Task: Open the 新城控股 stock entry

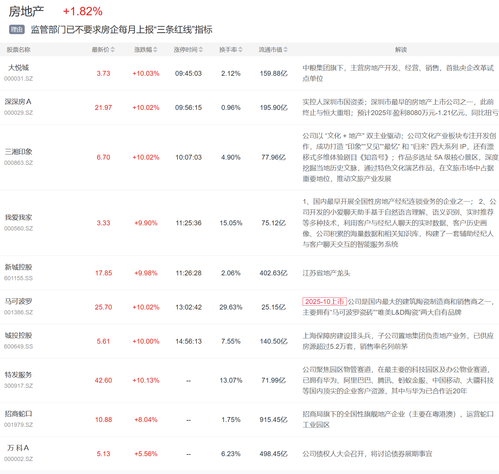Action: [19, 267]
